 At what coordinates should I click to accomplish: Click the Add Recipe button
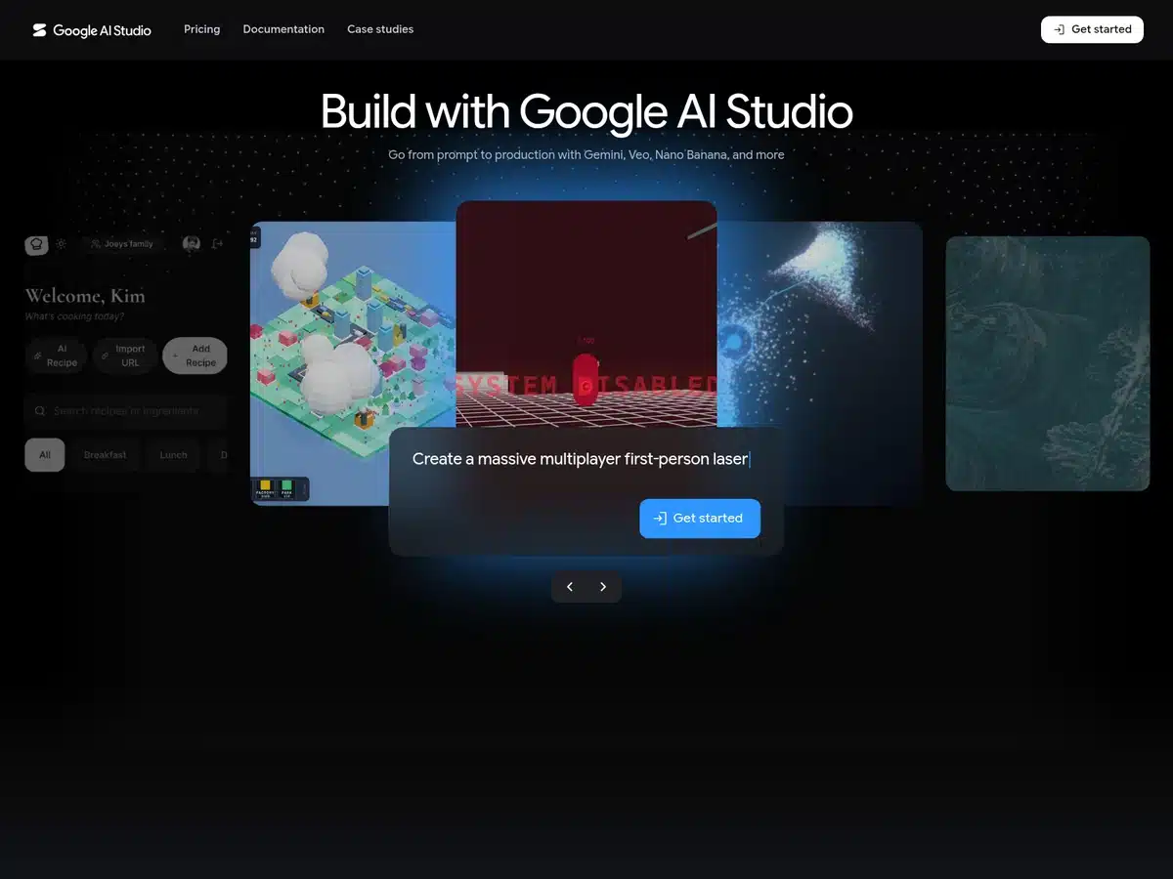click(195, 356)
